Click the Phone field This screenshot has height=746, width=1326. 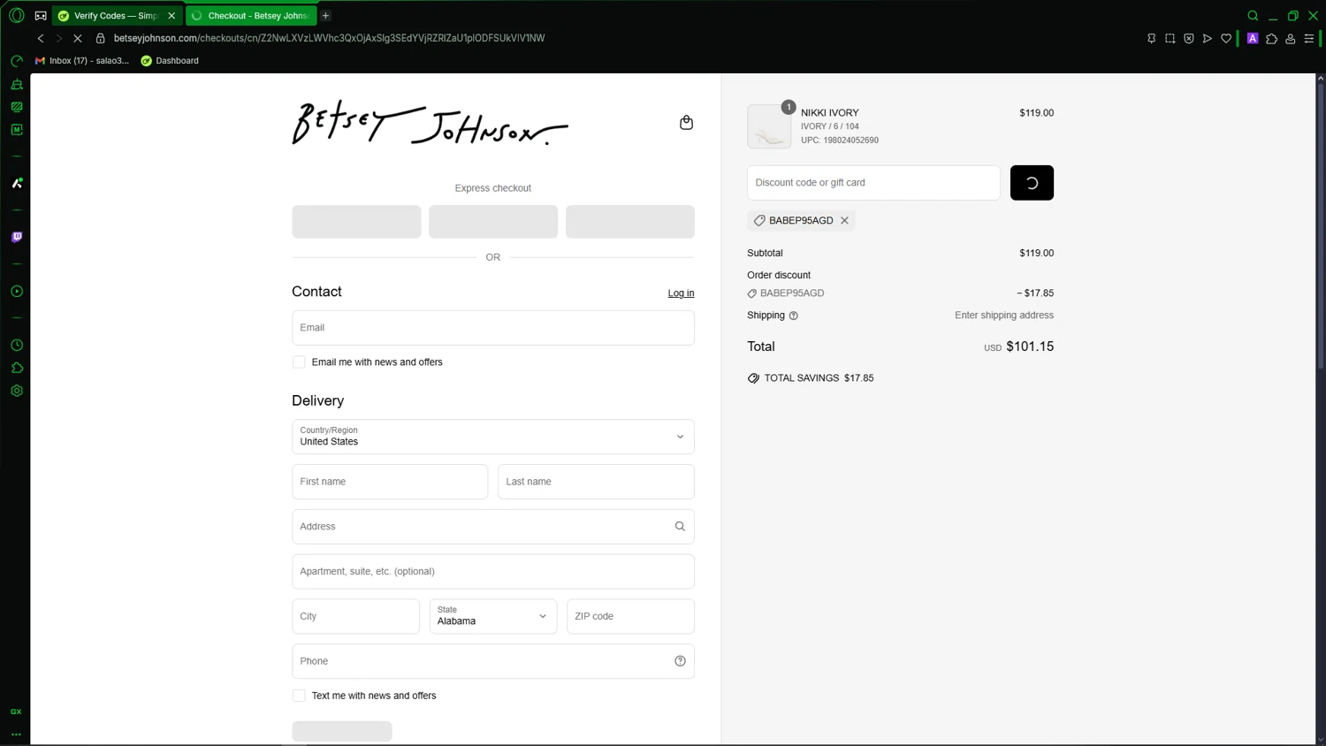[493, 661]
